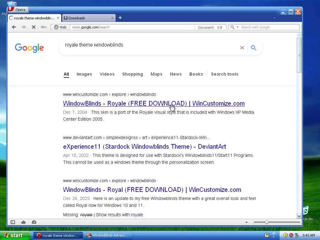Click the zoom slider handle in status bar
The image size is (320, 240).
pos(267,222)
